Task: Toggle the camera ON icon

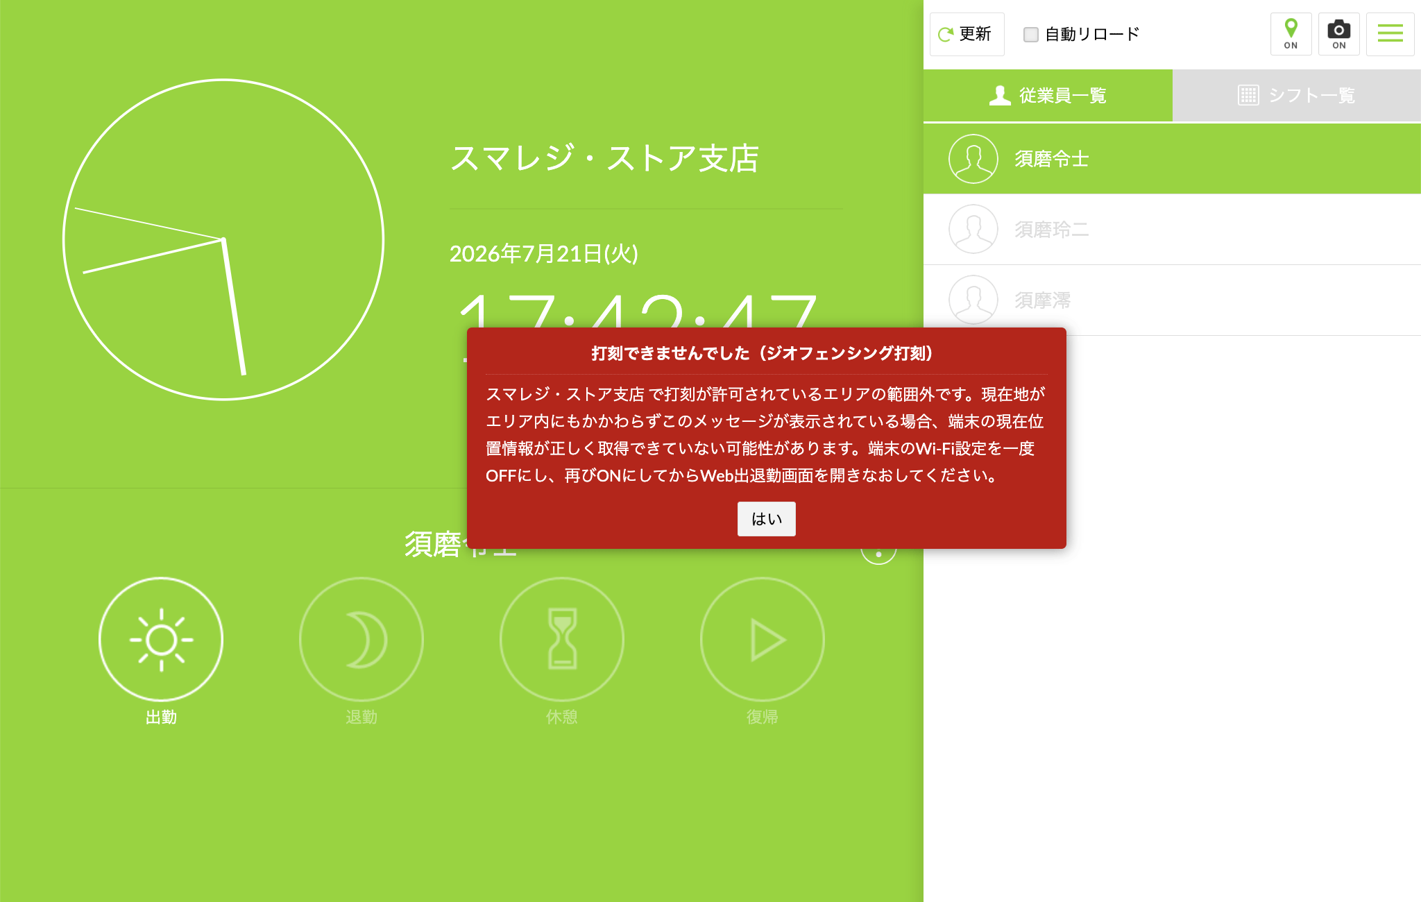Action: pos(1338,34)
